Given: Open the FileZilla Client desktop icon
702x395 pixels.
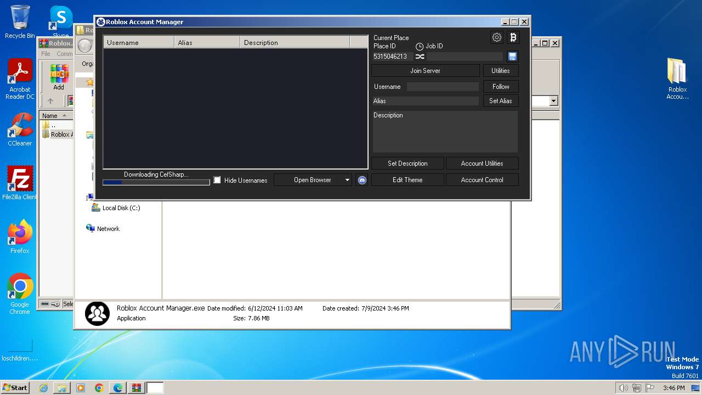Looking at the screenshot, I should pos(20,183).
